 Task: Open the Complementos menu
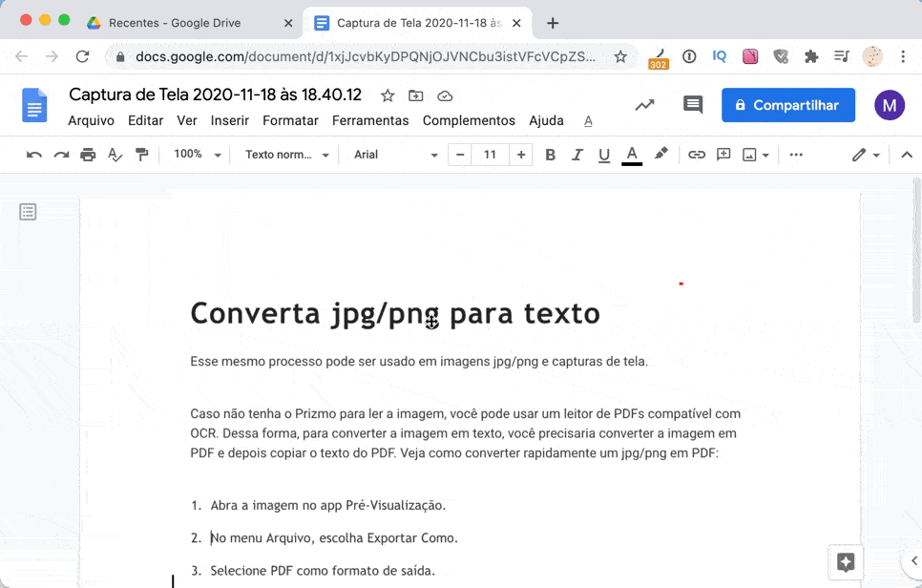[469, 120]
